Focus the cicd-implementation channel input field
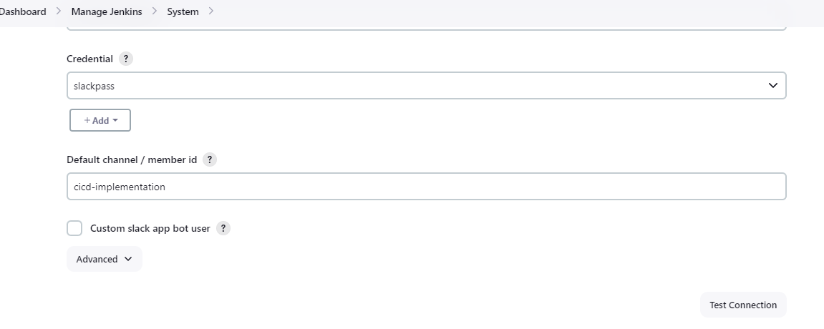Screen dimensions: 824x329 click(426, 187)
